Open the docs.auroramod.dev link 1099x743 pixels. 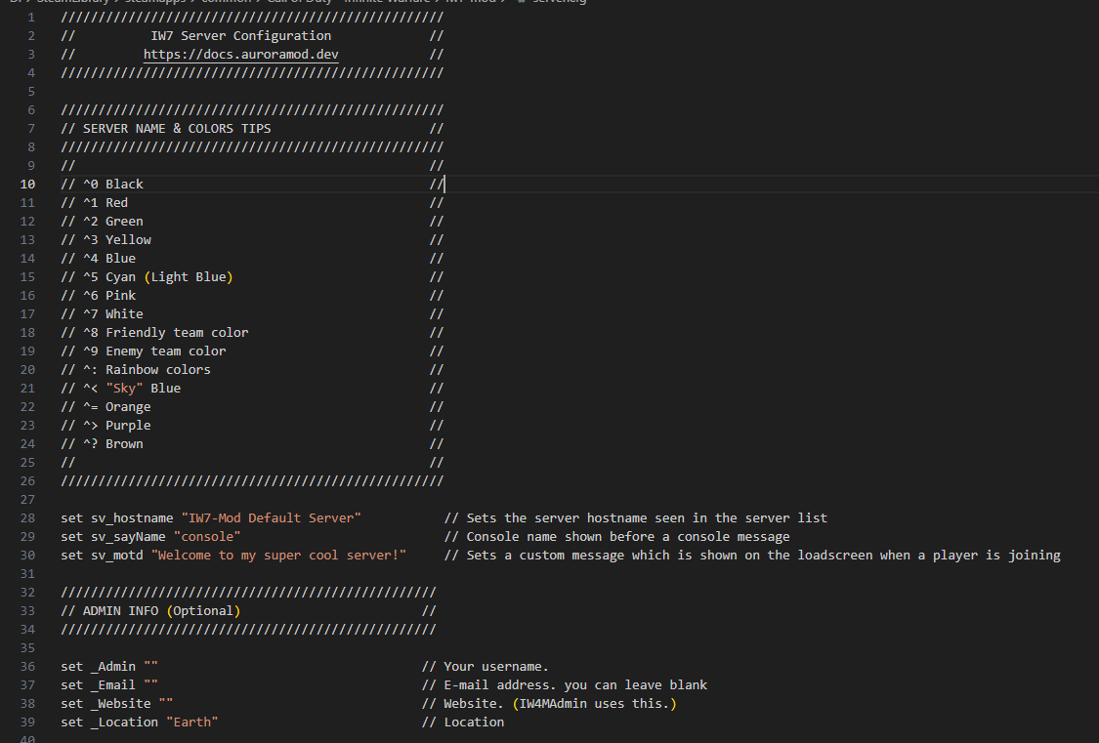click(240, 55)
